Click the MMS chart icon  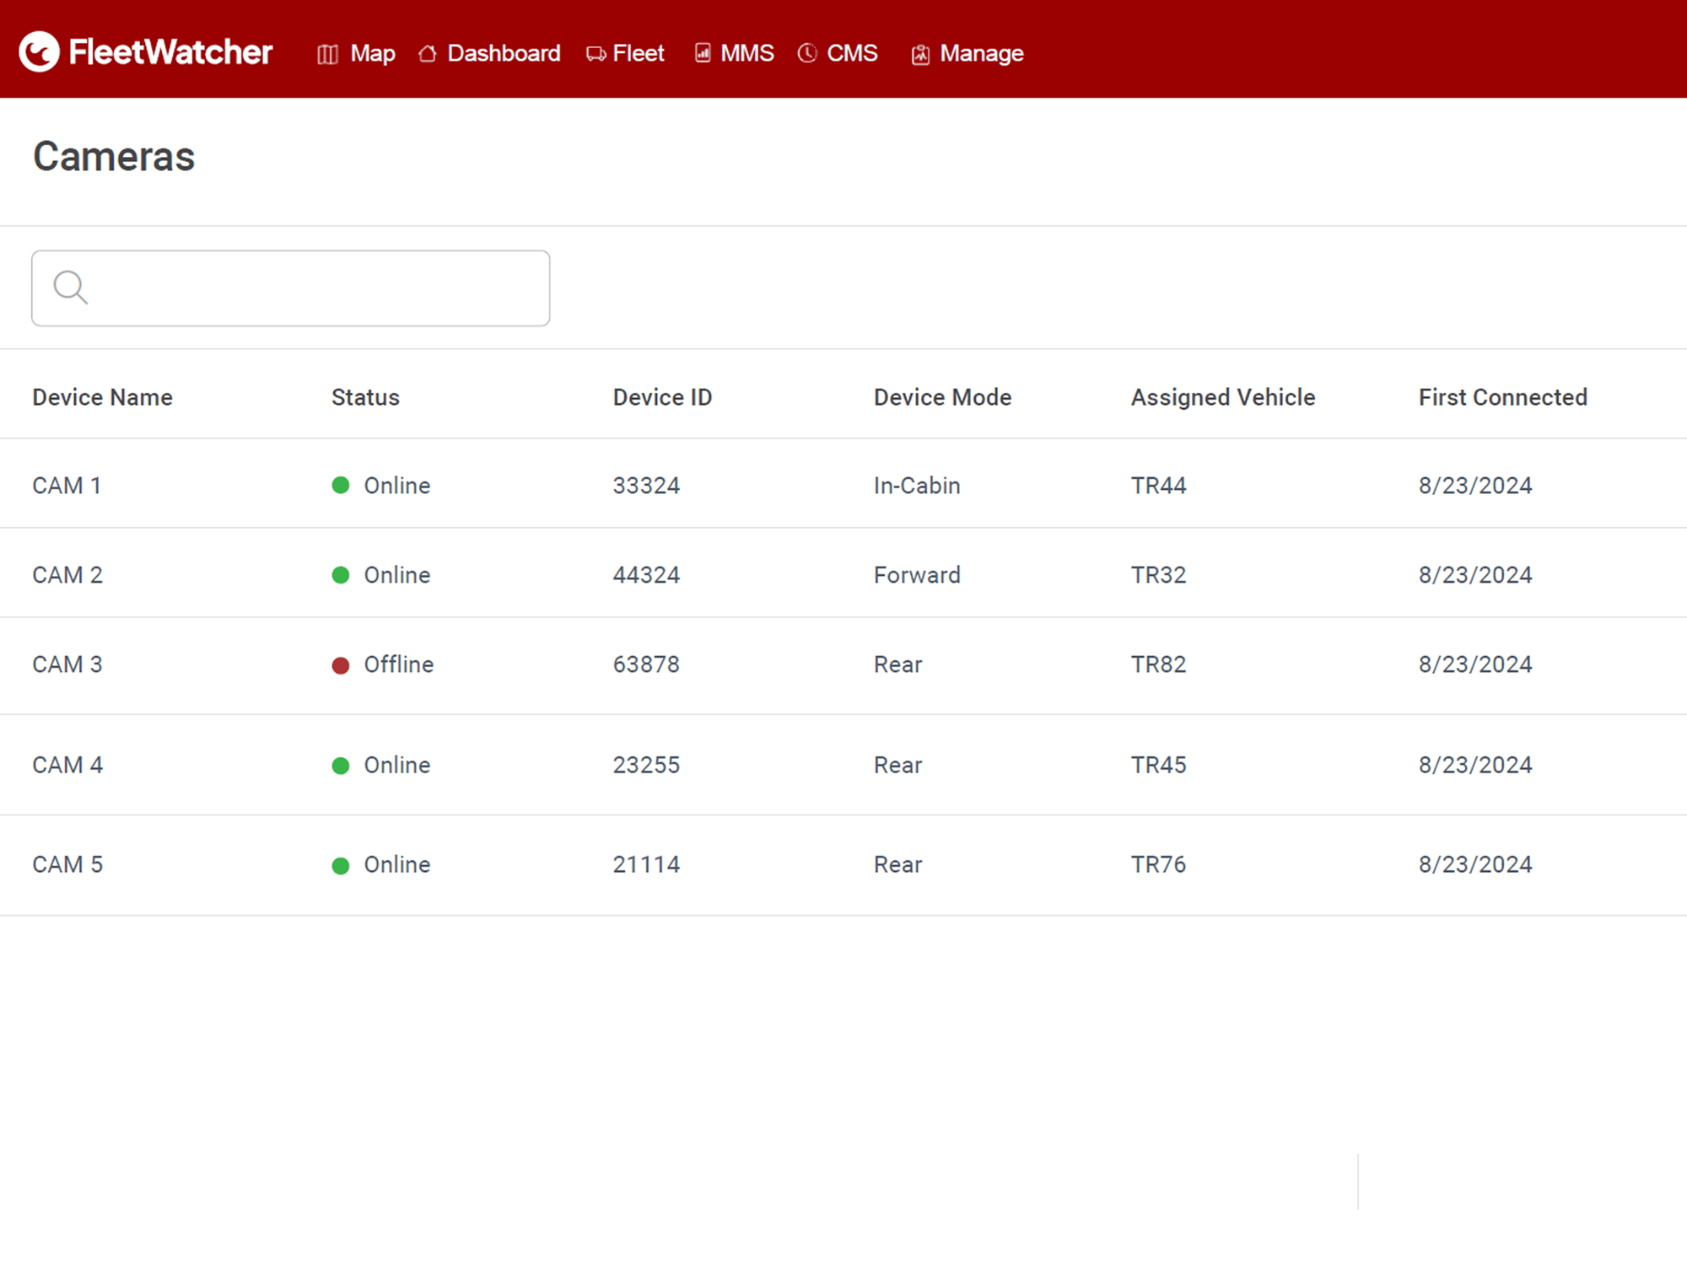coord(703,53)
